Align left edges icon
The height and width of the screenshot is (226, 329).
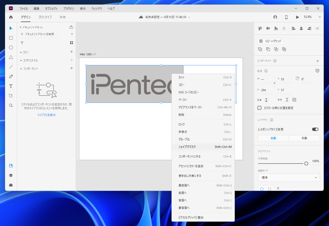[294, 28]
